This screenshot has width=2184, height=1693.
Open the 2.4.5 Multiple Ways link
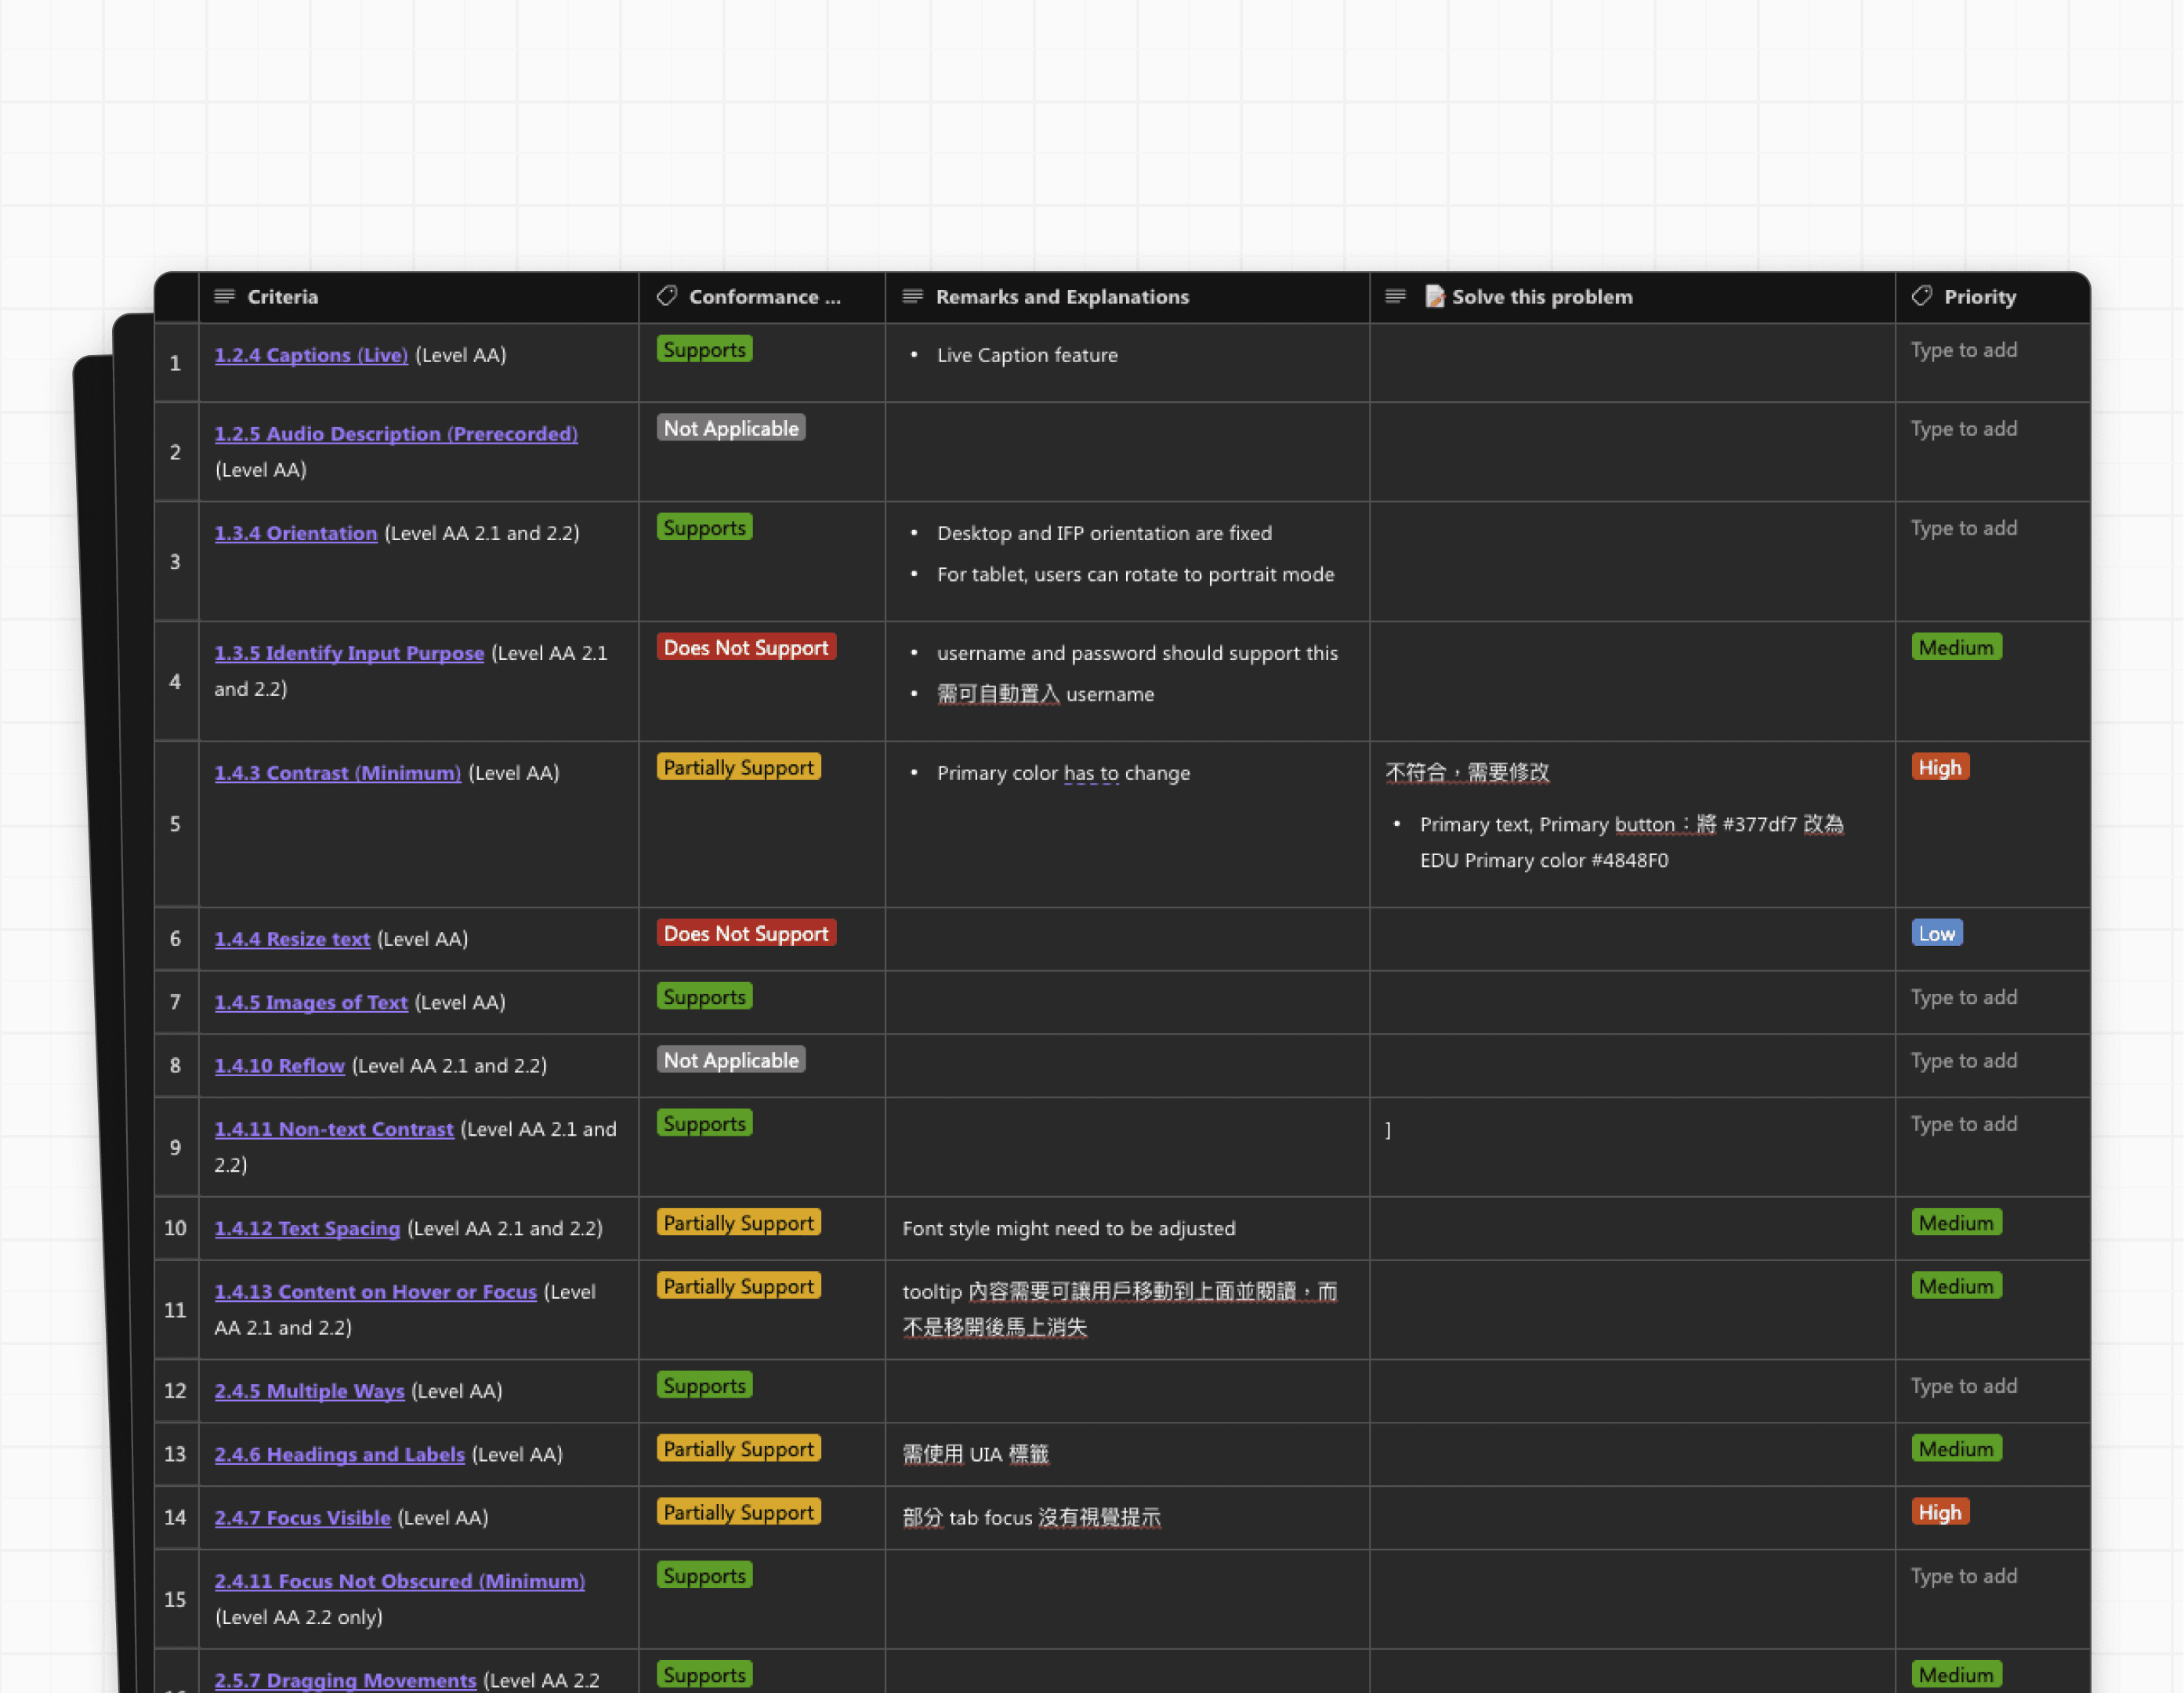point(309,1391)
